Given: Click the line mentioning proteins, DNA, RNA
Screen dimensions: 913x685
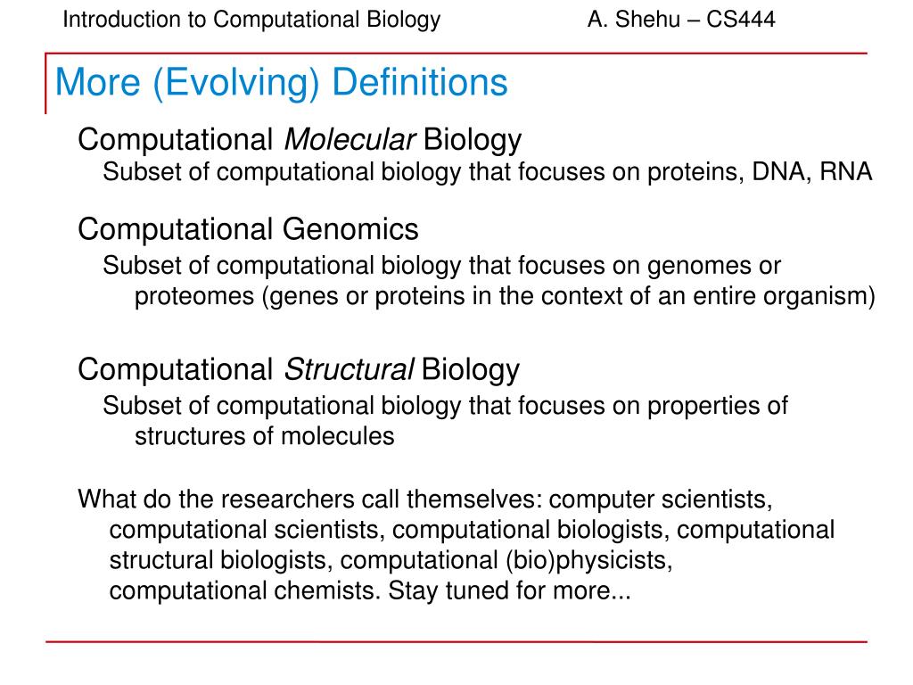Looking at the screenshot, I should coord(487,171).
